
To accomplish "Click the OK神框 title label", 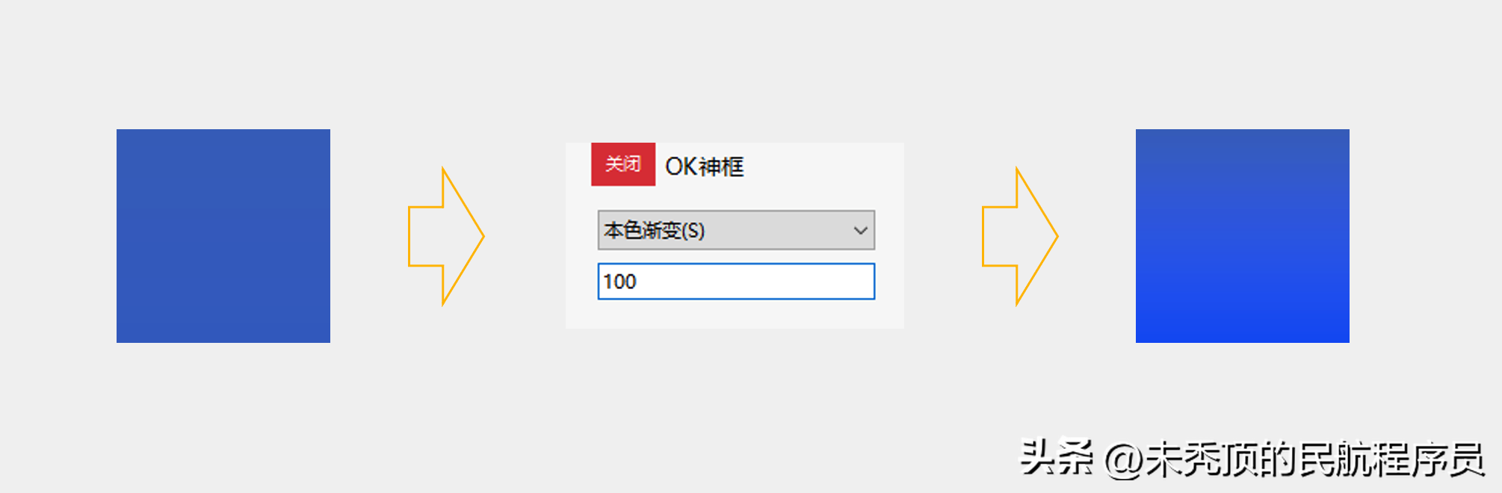I will click(x=705, y=166).
